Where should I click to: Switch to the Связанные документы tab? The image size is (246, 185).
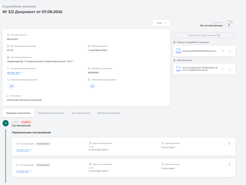point(51,113)
